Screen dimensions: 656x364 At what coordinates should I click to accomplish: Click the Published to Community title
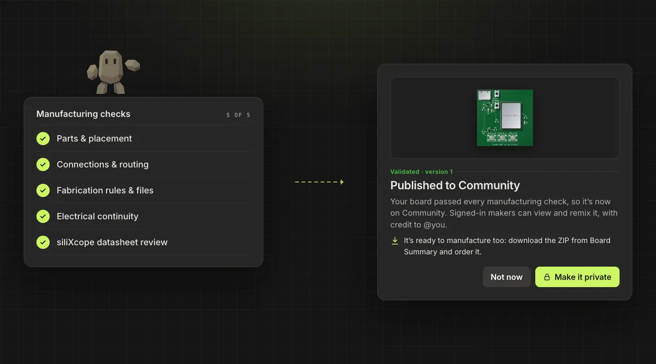click(455, 185)
